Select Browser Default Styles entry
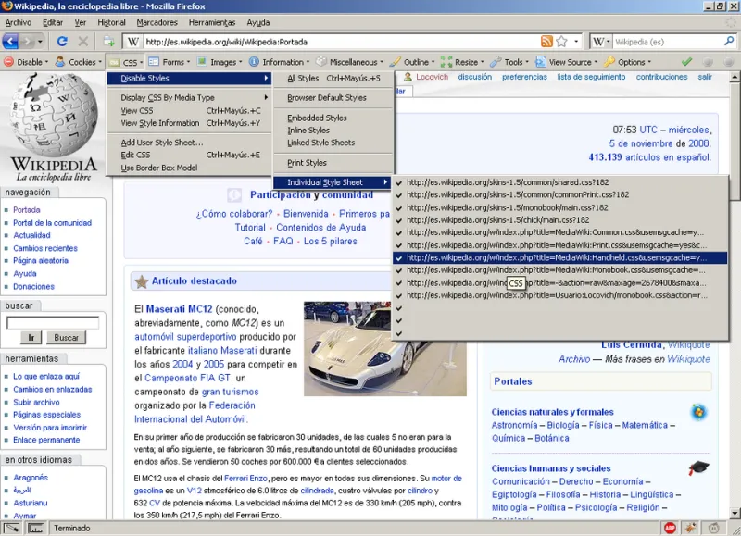This screenshot has height=536, width=741. [x=333, y=98]
